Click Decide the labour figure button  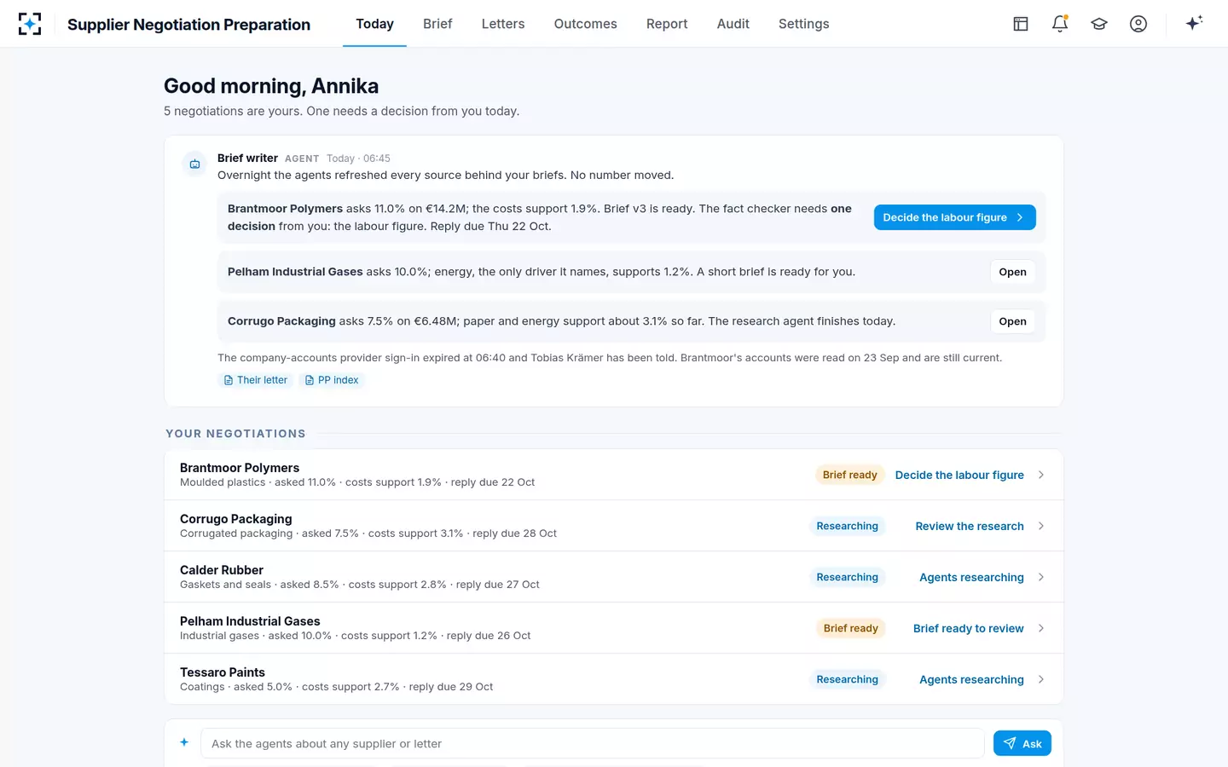954,217
